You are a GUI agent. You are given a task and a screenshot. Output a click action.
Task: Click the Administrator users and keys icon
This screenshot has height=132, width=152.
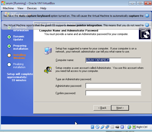(48, 70)
